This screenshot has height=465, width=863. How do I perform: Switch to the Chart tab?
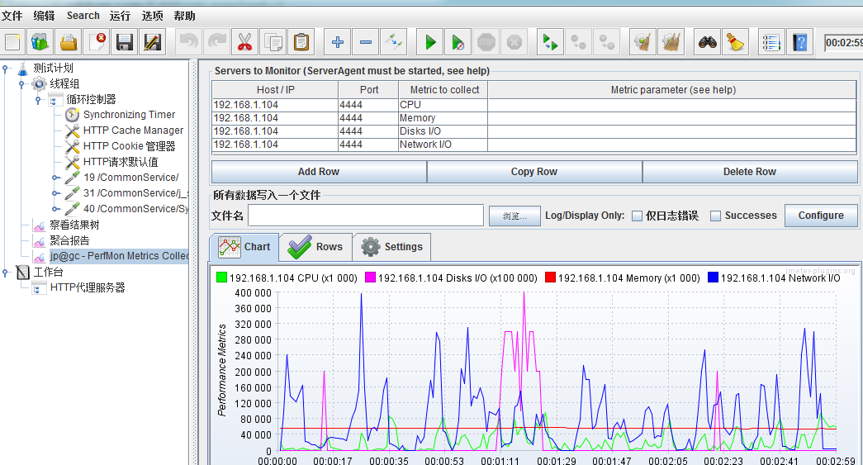pyautogui.click(x=244, y=247)
